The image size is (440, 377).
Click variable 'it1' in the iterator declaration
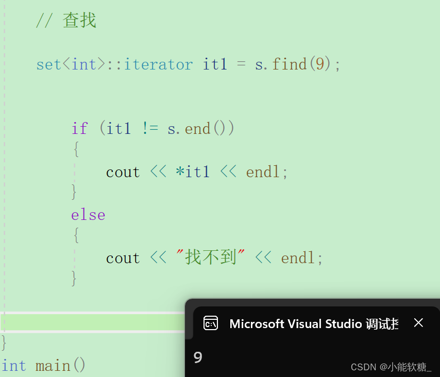[x=215, y=64]
